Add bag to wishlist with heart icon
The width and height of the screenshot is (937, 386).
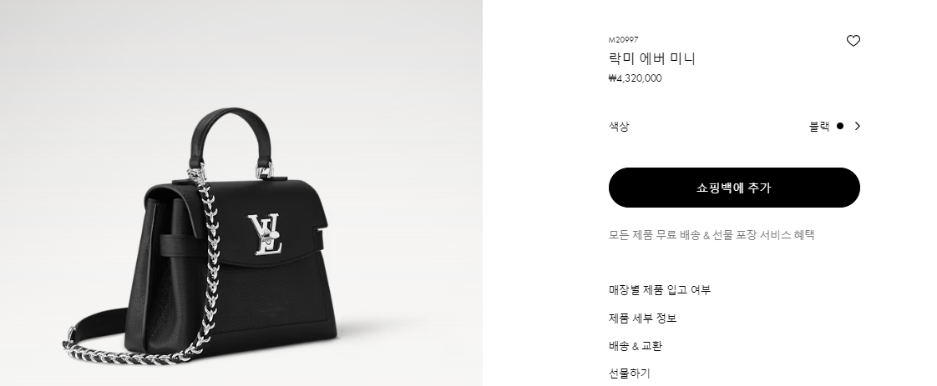(853, 41)
